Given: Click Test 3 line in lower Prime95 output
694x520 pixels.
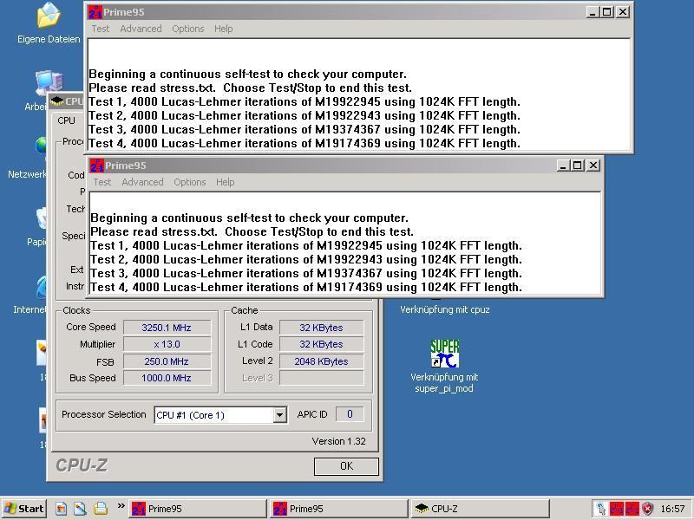Looking at the screenshot, I should pos(306,274).
